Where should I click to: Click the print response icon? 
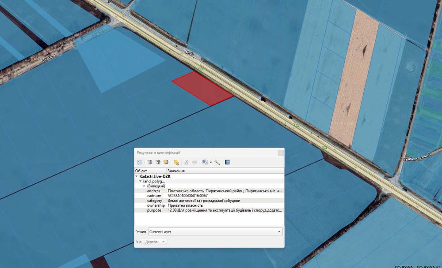click(194, 162)
